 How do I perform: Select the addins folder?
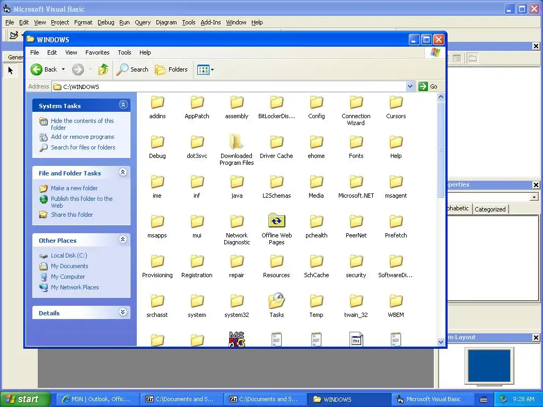click(157, 107)
